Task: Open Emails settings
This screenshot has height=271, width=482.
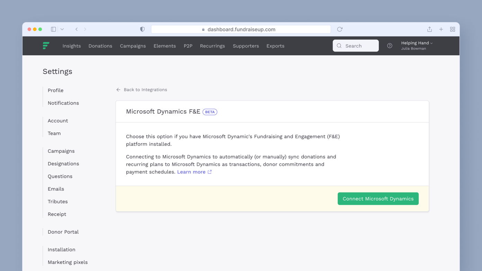Action: [56, 189]
